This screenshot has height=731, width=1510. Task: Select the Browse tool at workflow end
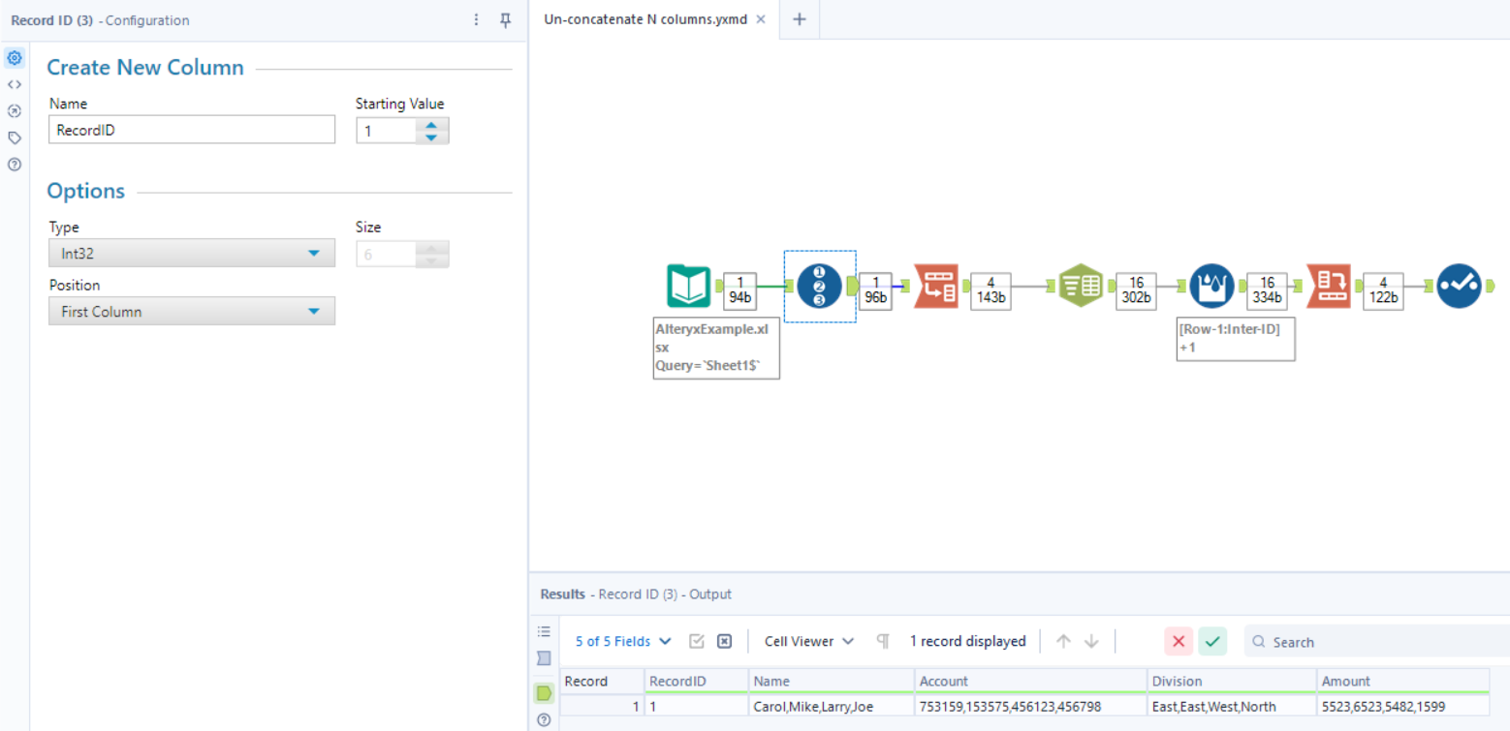pyautogui.click(x=1459, y=286)
